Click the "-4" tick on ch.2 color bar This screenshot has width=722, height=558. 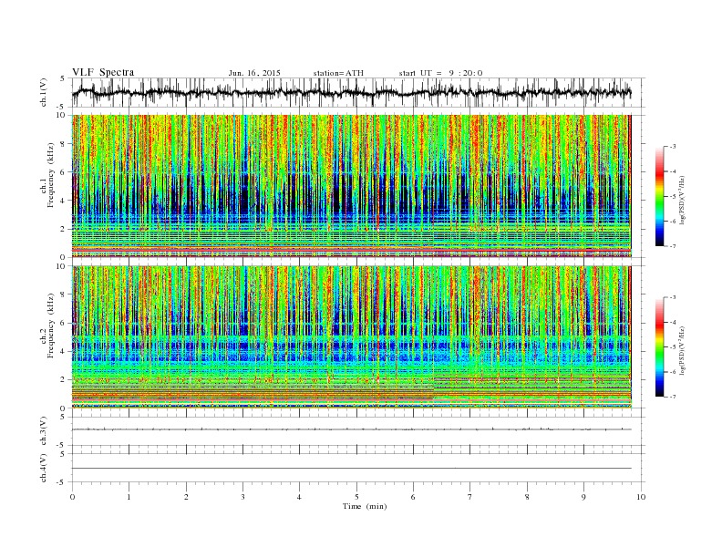(x=672, y=322)
